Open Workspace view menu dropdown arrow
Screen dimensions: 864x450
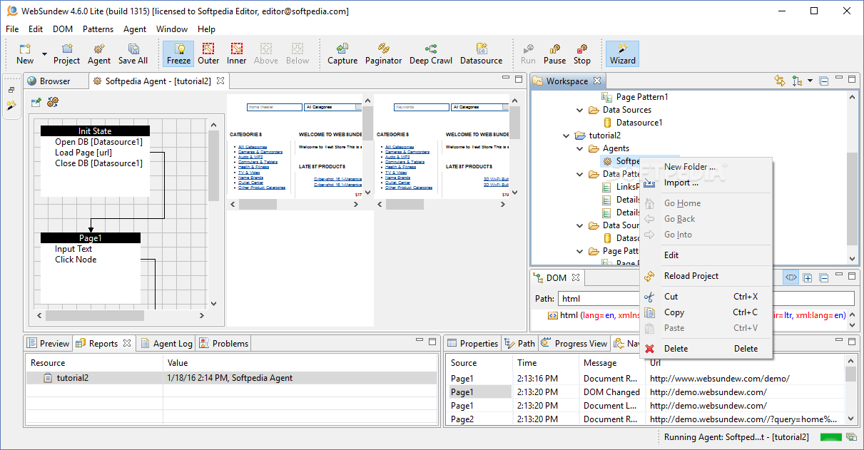coord(810,81)
